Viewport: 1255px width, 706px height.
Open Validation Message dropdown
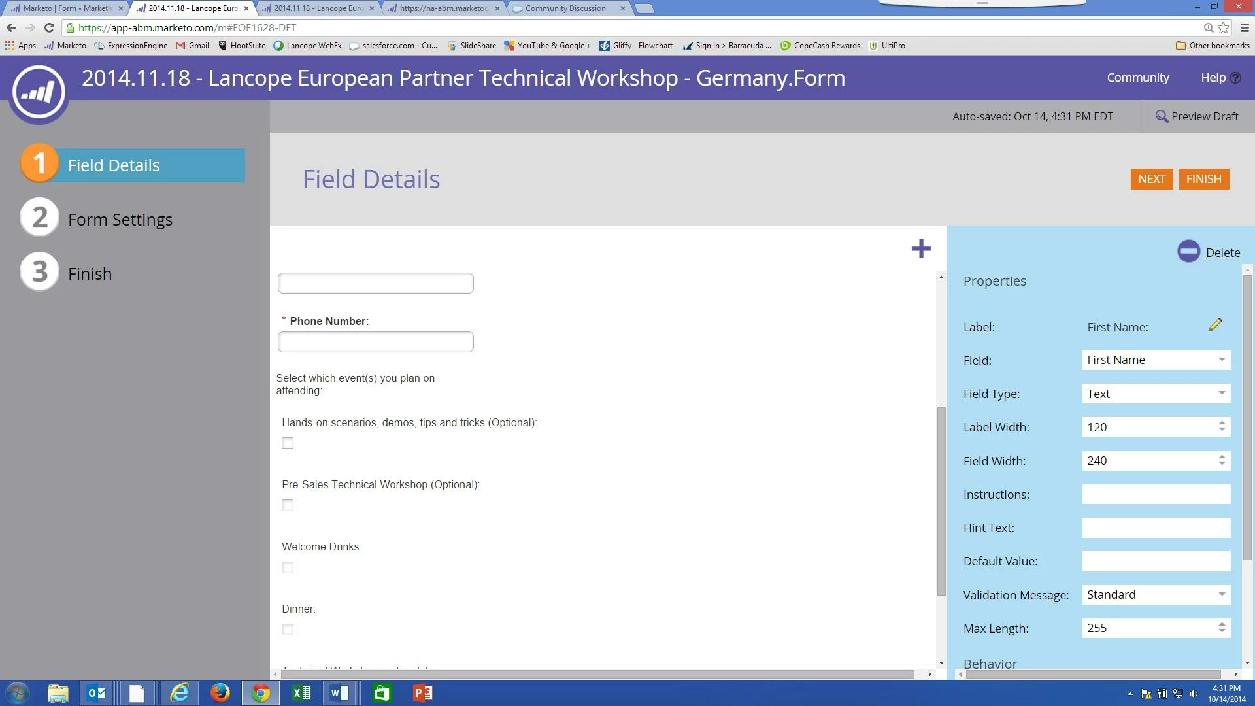pos(1156,595)
